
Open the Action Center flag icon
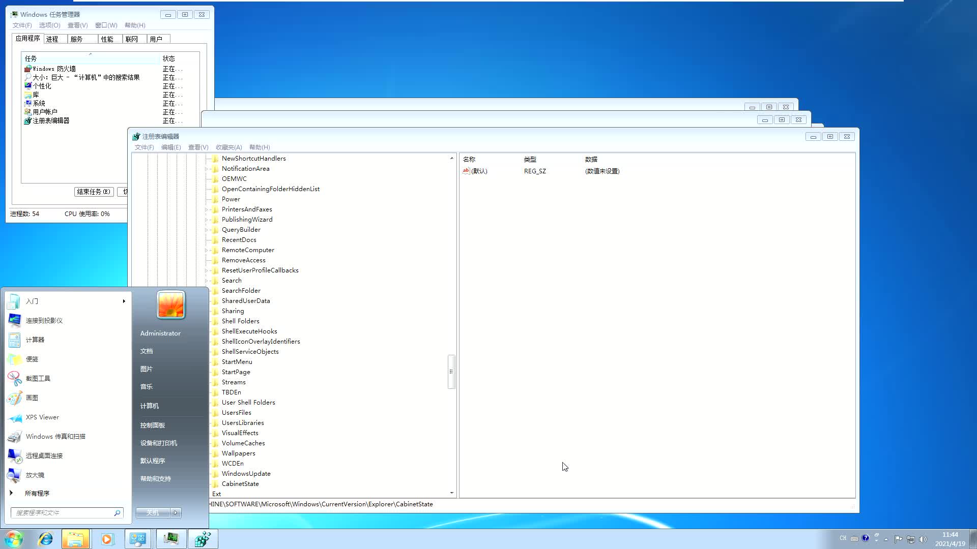point(898,539)
